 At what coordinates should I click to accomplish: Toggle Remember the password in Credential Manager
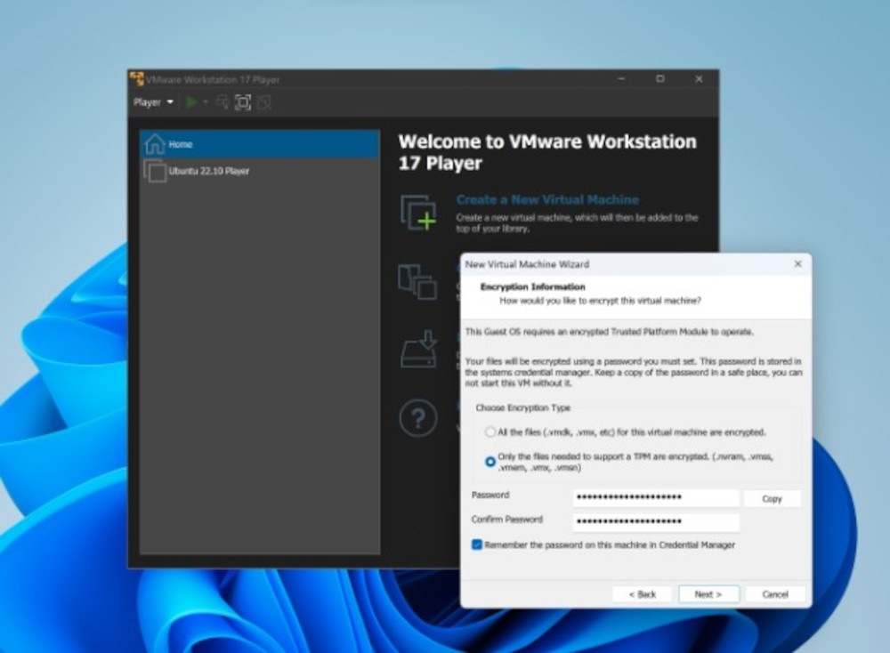[477, 544]
